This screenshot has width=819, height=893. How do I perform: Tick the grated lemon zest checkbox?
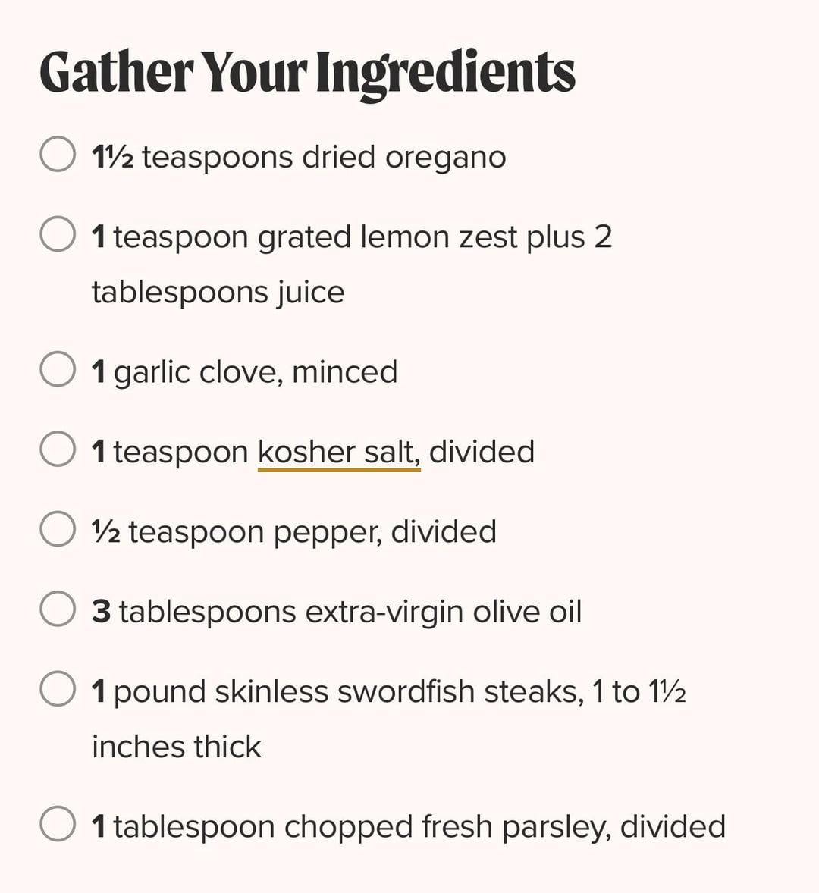point(58,234)
